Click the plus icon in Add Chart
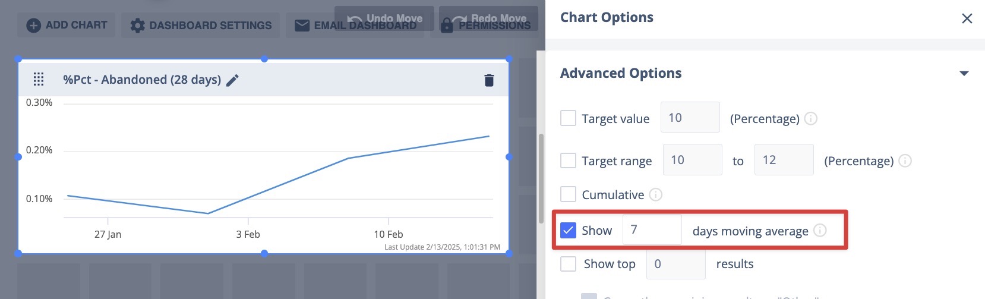 pos(34,26)
